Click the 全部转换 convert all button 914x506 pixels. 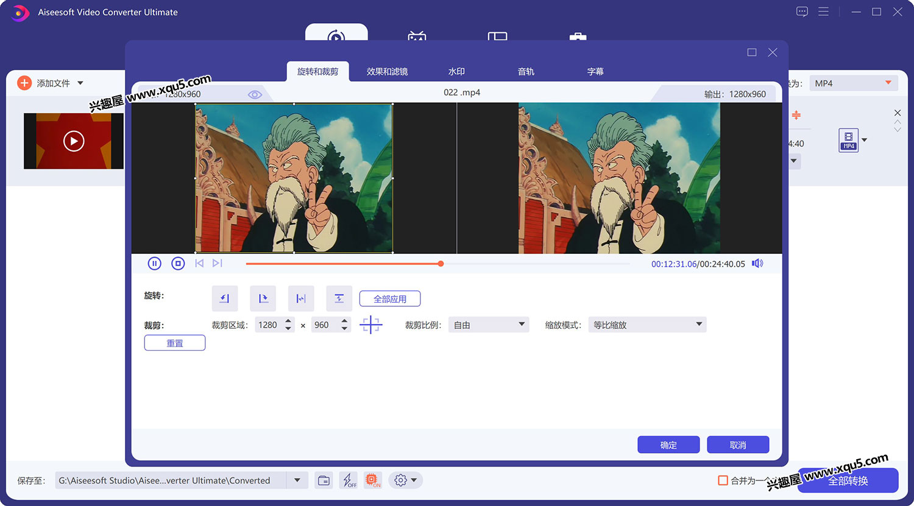848,480
